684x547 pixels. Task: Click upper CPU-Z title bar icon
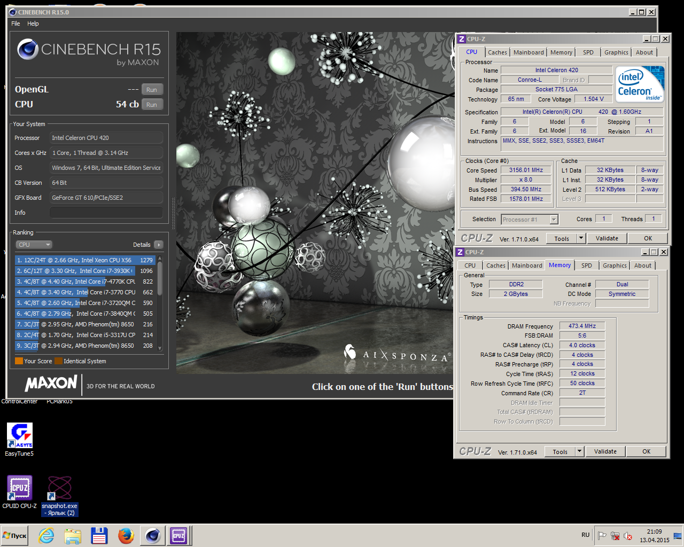462,38
